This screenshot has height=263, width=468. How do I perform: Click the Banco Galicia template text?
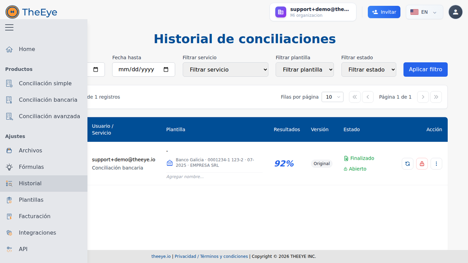215,162
